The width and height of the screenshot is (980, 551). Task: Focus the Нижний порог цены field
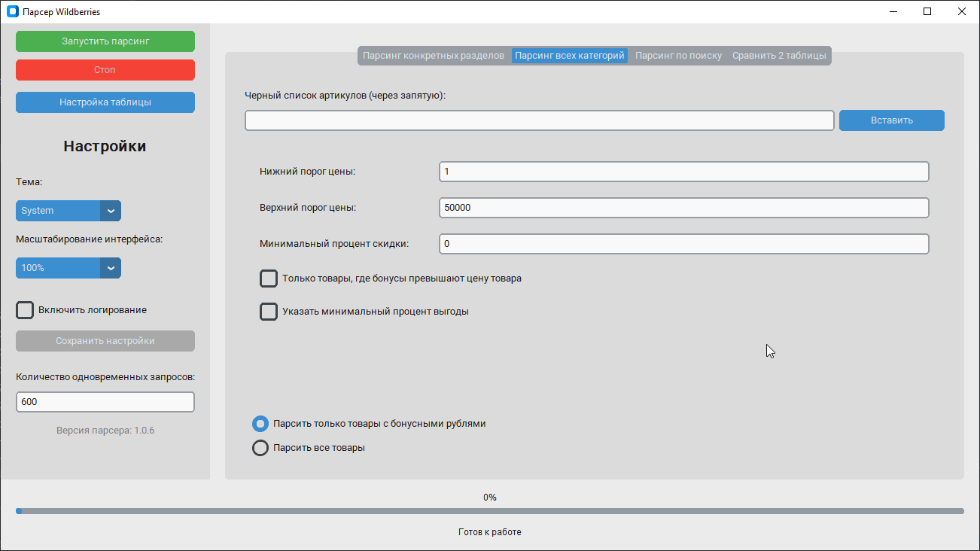coord(684,172)
